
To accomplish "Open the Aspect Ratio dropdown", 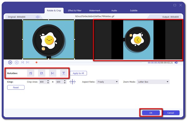I will [108, 82].
